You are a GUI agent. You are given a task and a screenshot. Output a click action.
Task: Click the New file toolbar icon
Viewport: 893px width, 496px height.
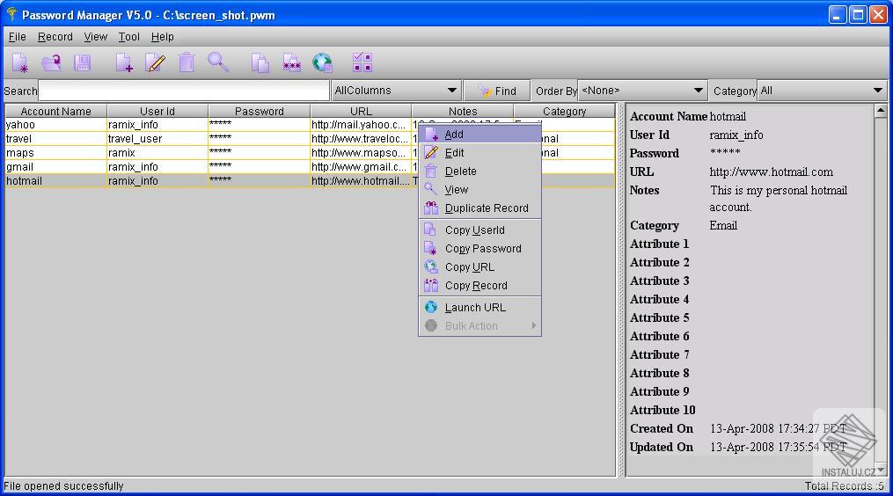coord(20,62)
